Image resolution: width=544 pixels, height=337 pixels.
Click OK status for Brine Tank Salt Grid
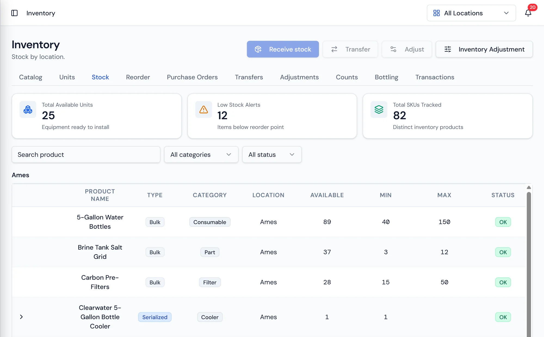pos(503,252)
